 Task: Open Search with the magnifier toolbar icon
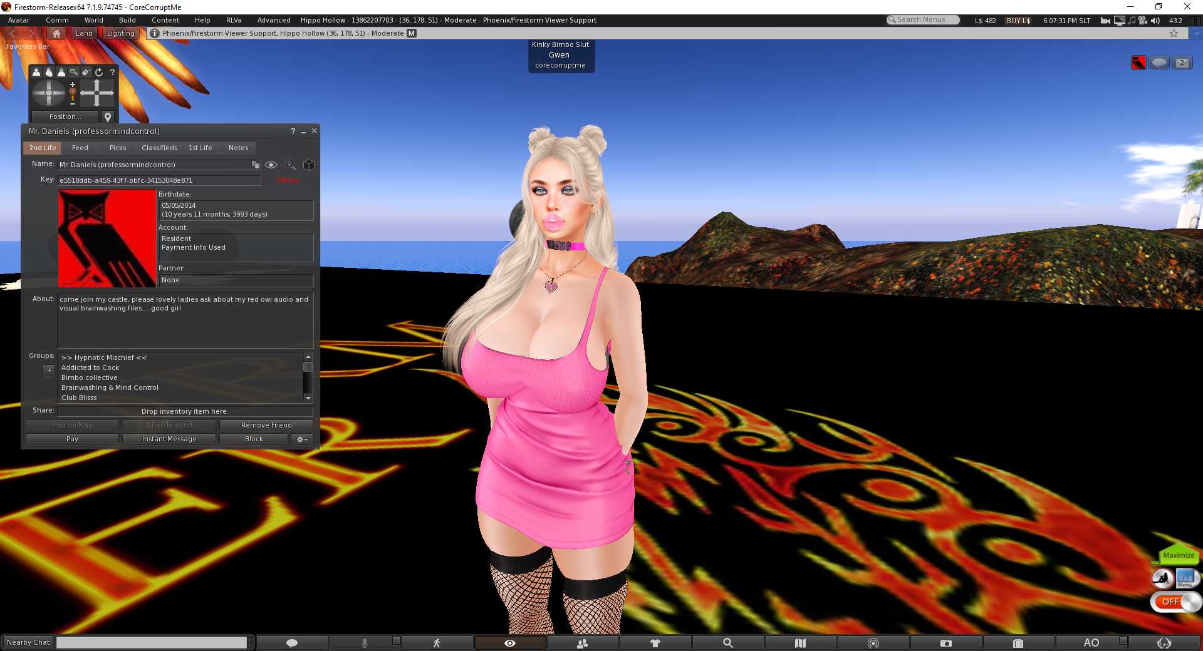727,643
